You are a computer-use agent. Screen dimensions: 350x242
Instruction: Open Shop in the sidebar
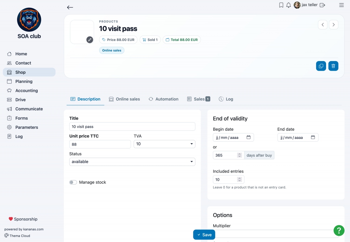click(29, 72)
